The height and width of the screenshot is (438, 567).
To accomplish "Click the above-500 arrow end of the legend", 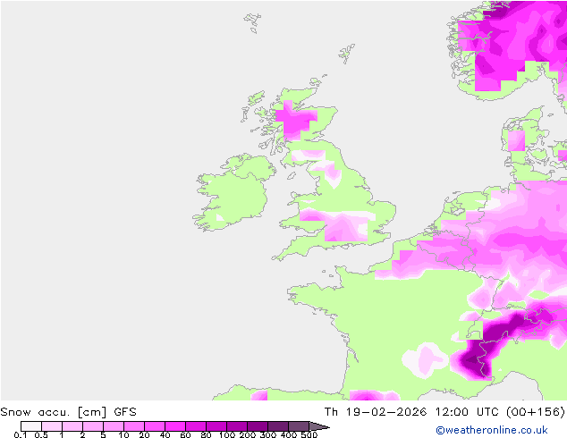I will pyautogui.click(x=318, y=426).
